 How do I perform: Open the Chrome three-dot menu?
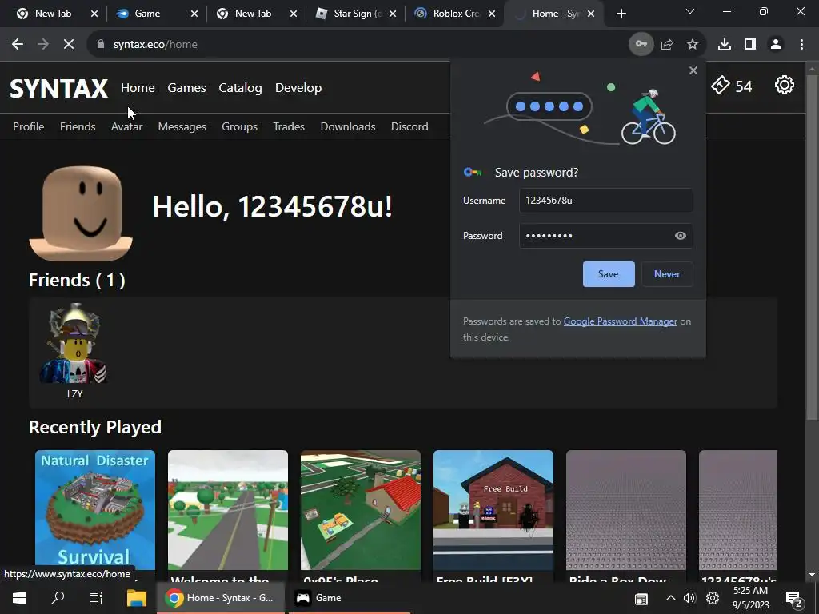pos(801,45)
